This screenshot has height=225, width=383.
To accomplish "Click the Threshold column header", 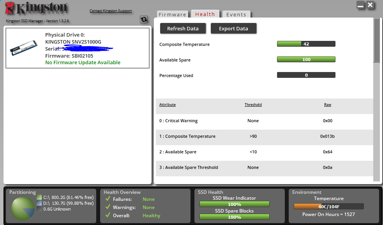I will [253, 104].
